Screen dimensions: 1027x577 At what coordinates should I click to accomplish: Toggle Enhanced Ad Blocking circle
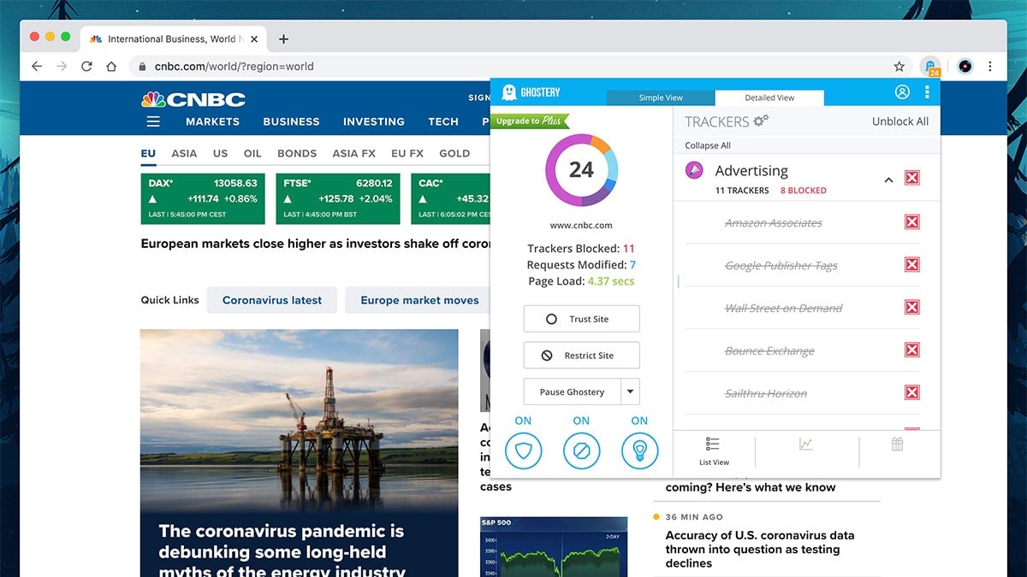pos(581,450)
